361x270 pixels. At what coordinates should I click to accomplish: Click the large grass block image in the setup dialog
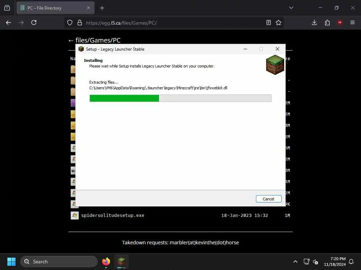(x=275, y=65)
